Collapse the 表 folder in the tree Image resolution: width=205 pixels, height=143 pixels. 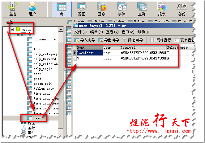[x=19, y=34]
